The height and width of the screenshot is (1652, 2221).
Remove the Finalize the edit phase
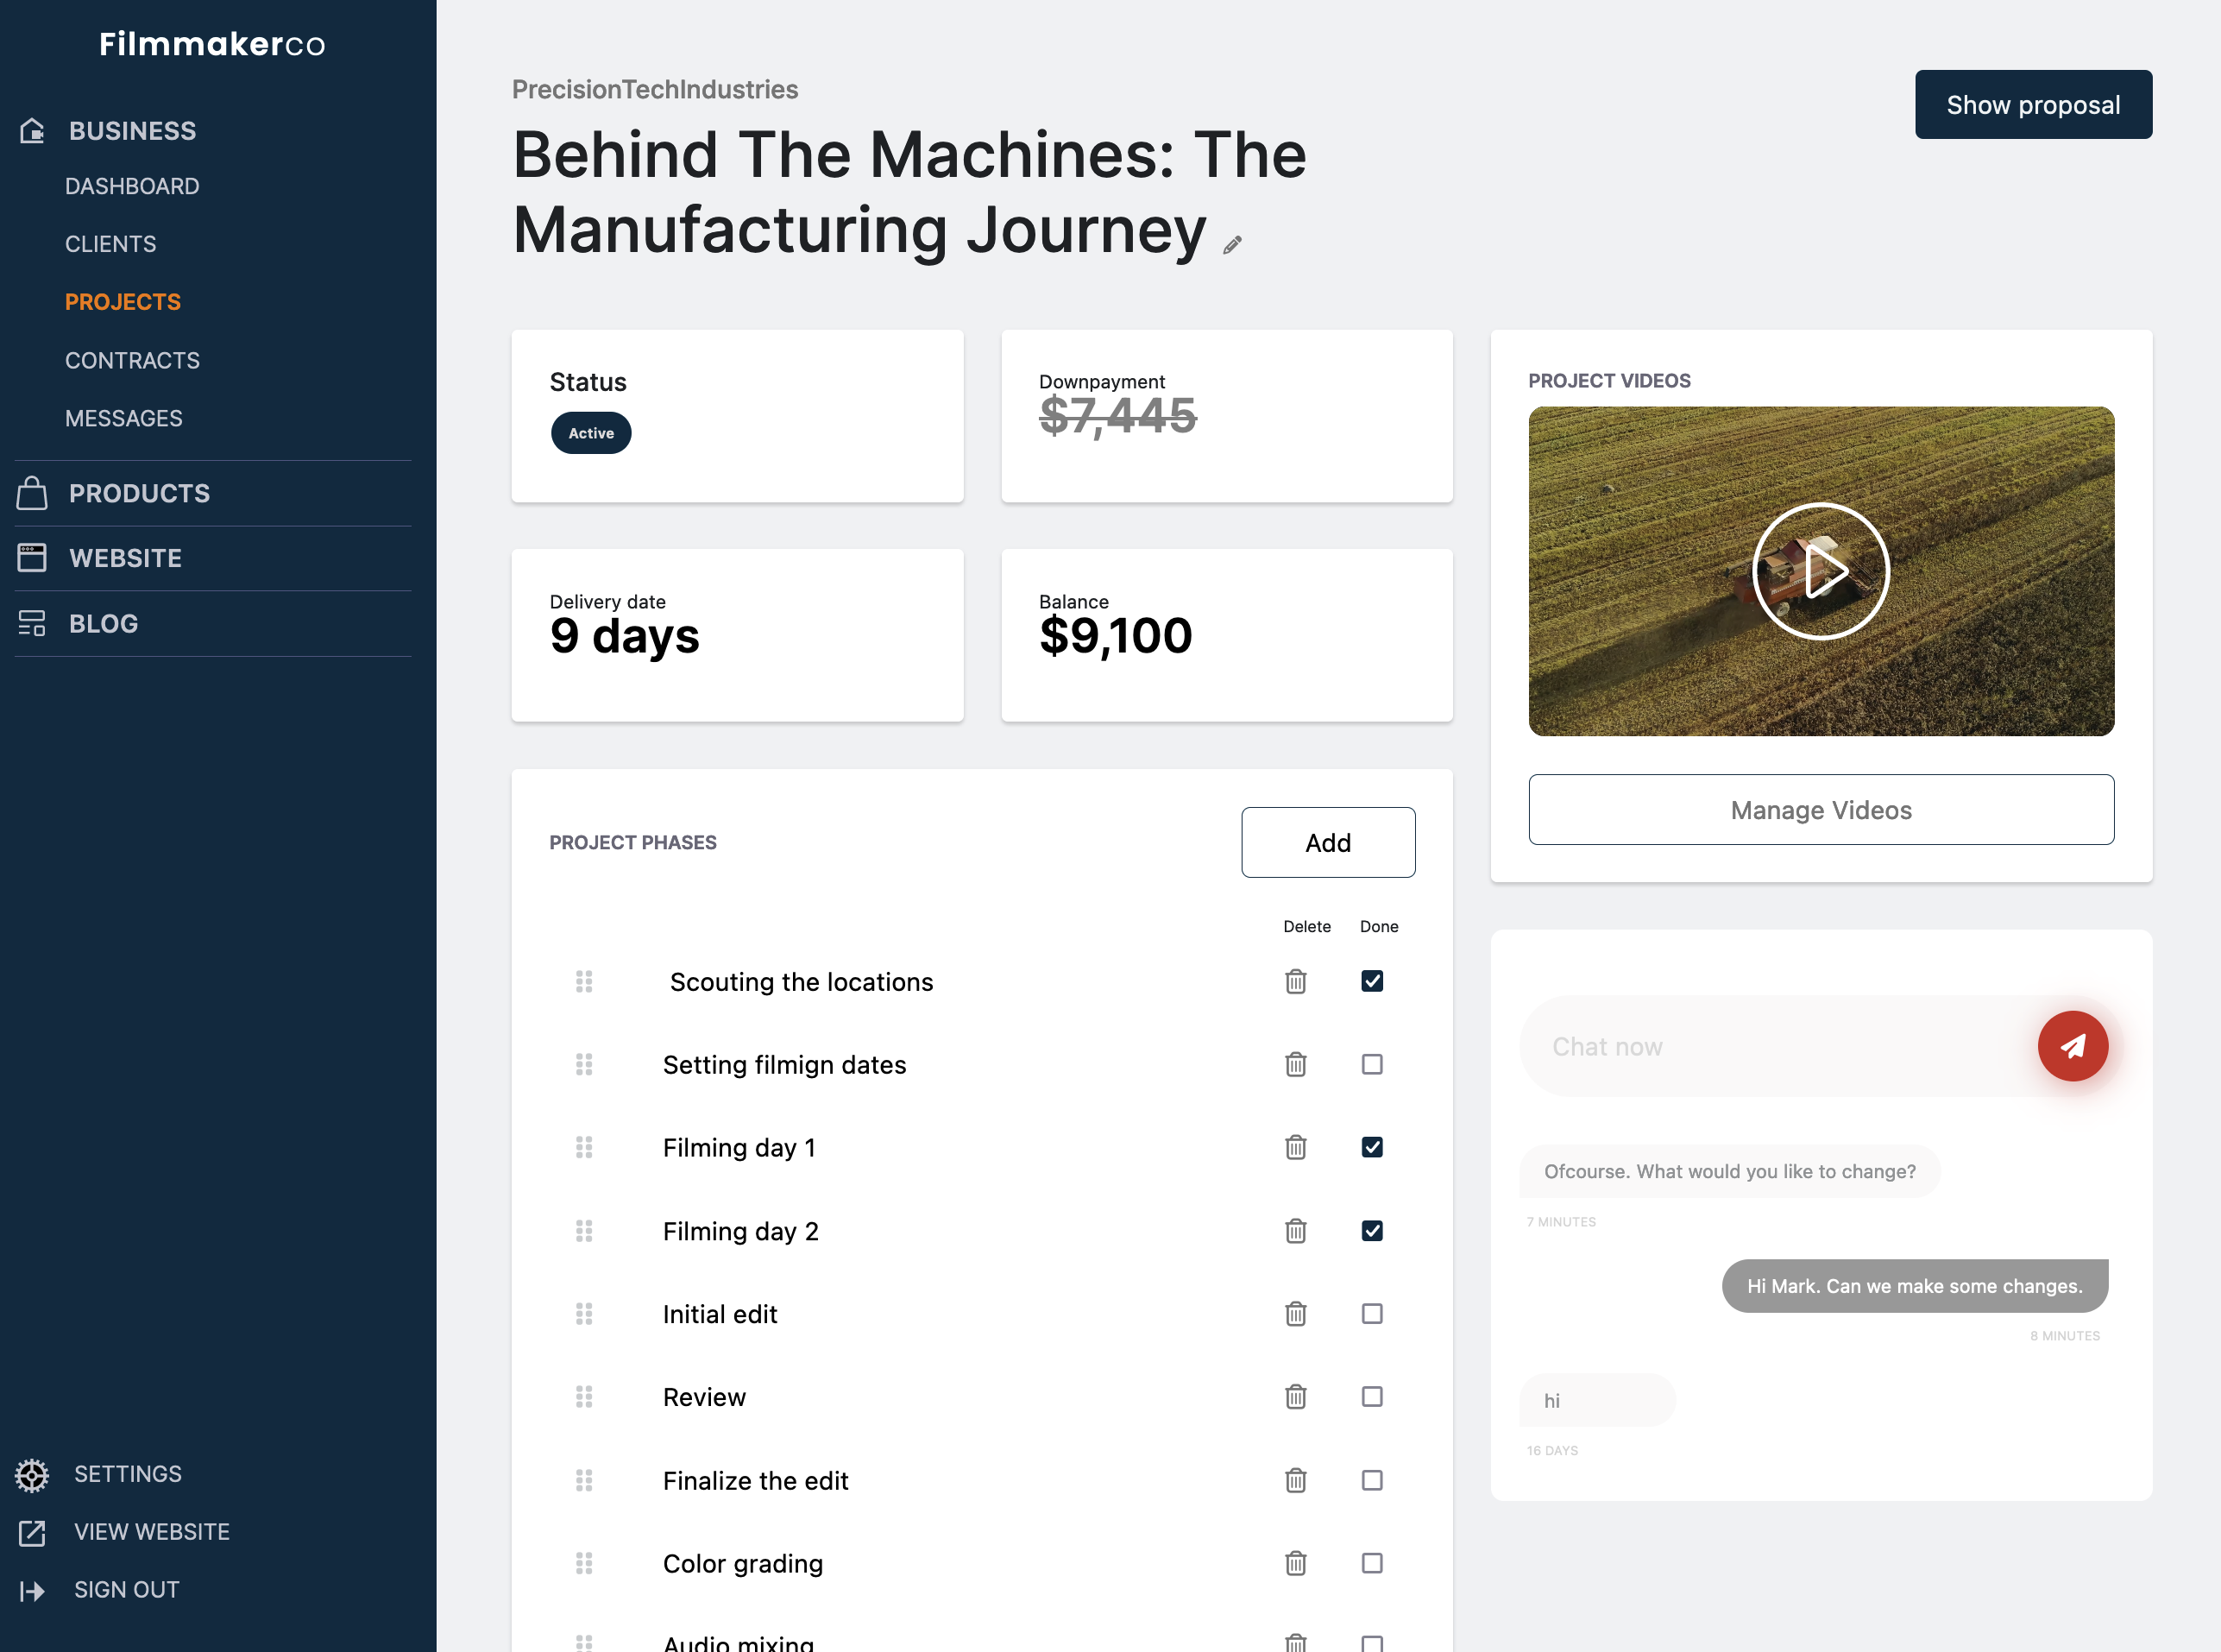[1295, 1480]
